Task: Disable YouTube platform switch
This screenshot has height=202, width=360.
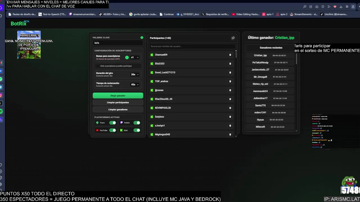Action: [x=112, y=130]
